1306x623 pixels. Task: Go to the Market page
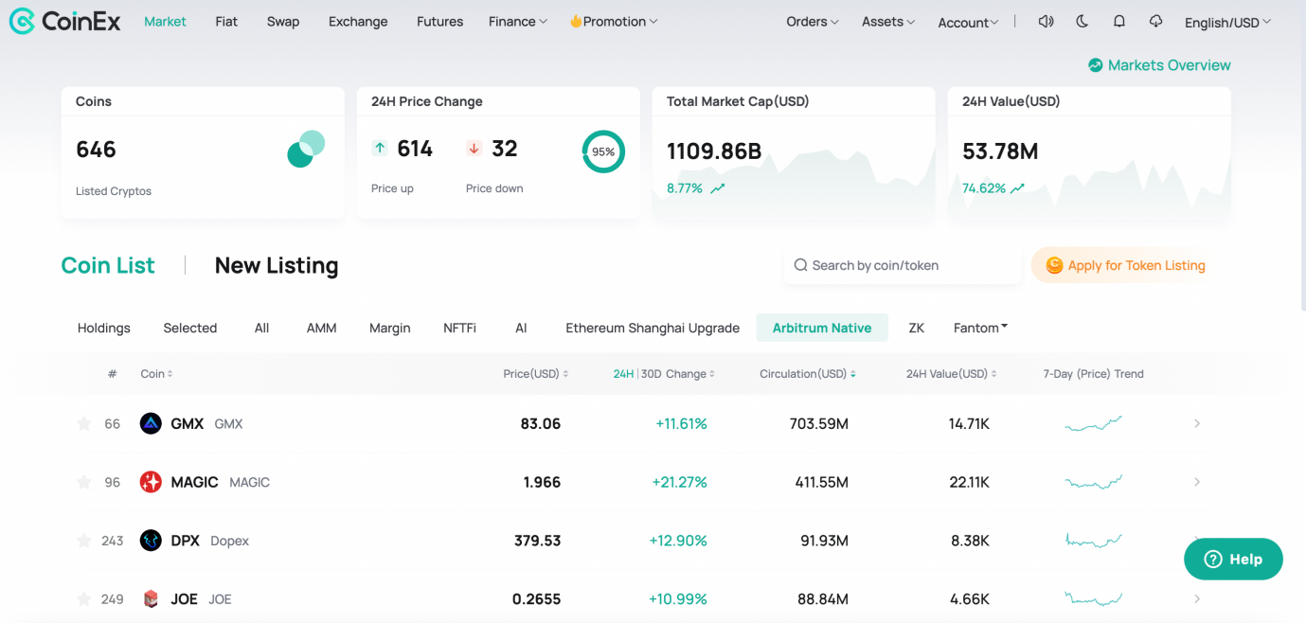165,21
